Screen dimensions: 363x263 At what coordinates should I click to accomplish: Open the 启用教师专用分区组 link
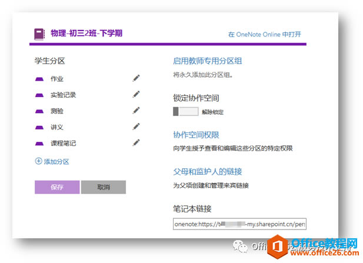[x=208, y=61]
